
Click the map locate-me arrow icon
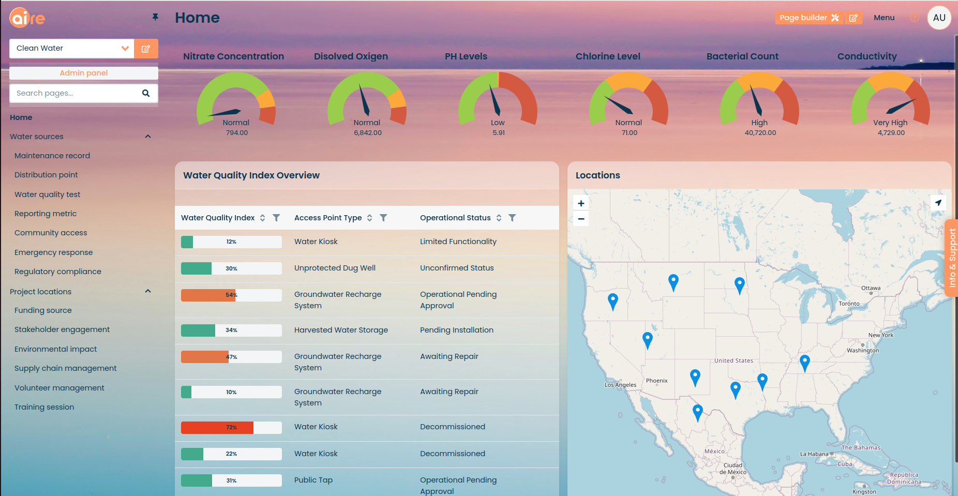click(x=938, y=203)
